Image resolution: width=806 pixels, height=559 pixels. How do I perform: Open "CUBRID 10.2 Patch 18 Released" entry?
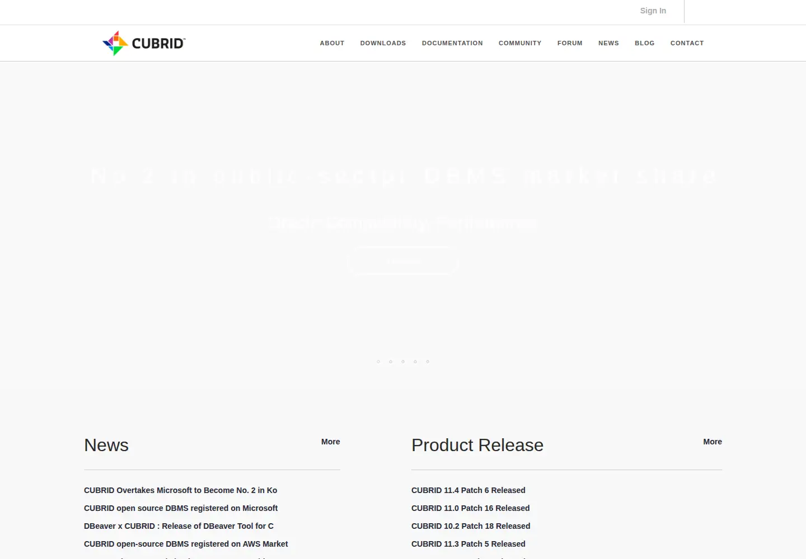[471, 526]
